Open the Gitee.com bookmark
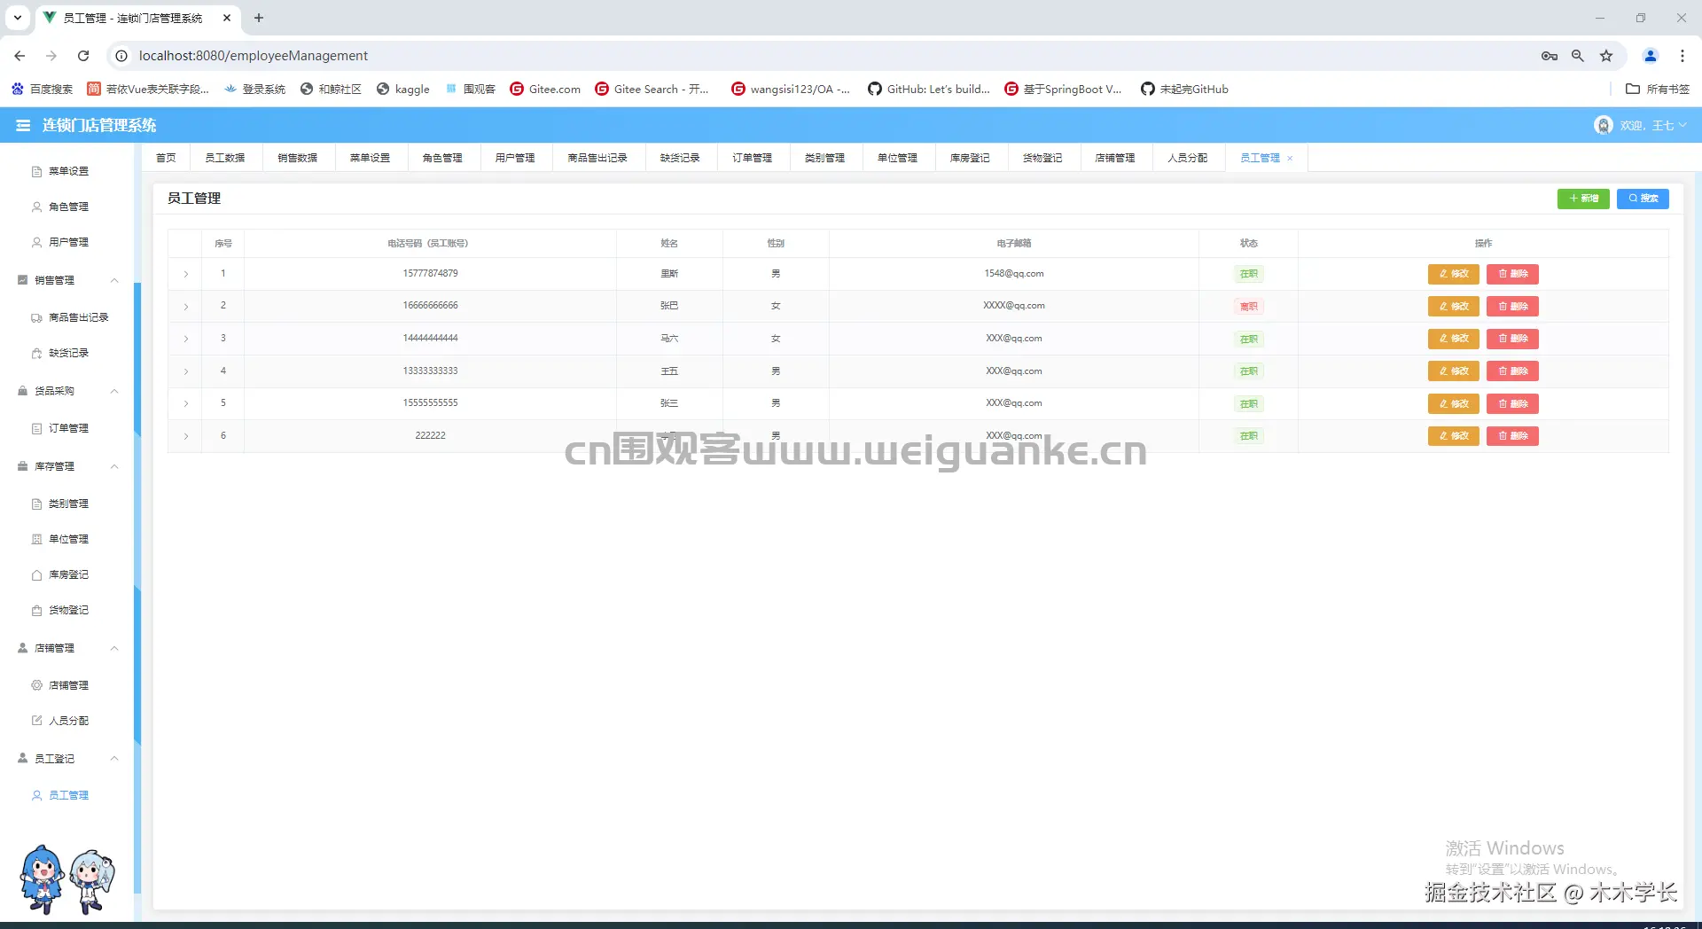 click(x=545, y=89)
